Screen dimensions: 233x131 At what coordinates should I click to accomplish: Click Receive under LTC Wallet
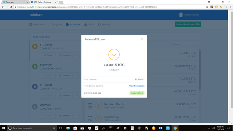[65, 116]
